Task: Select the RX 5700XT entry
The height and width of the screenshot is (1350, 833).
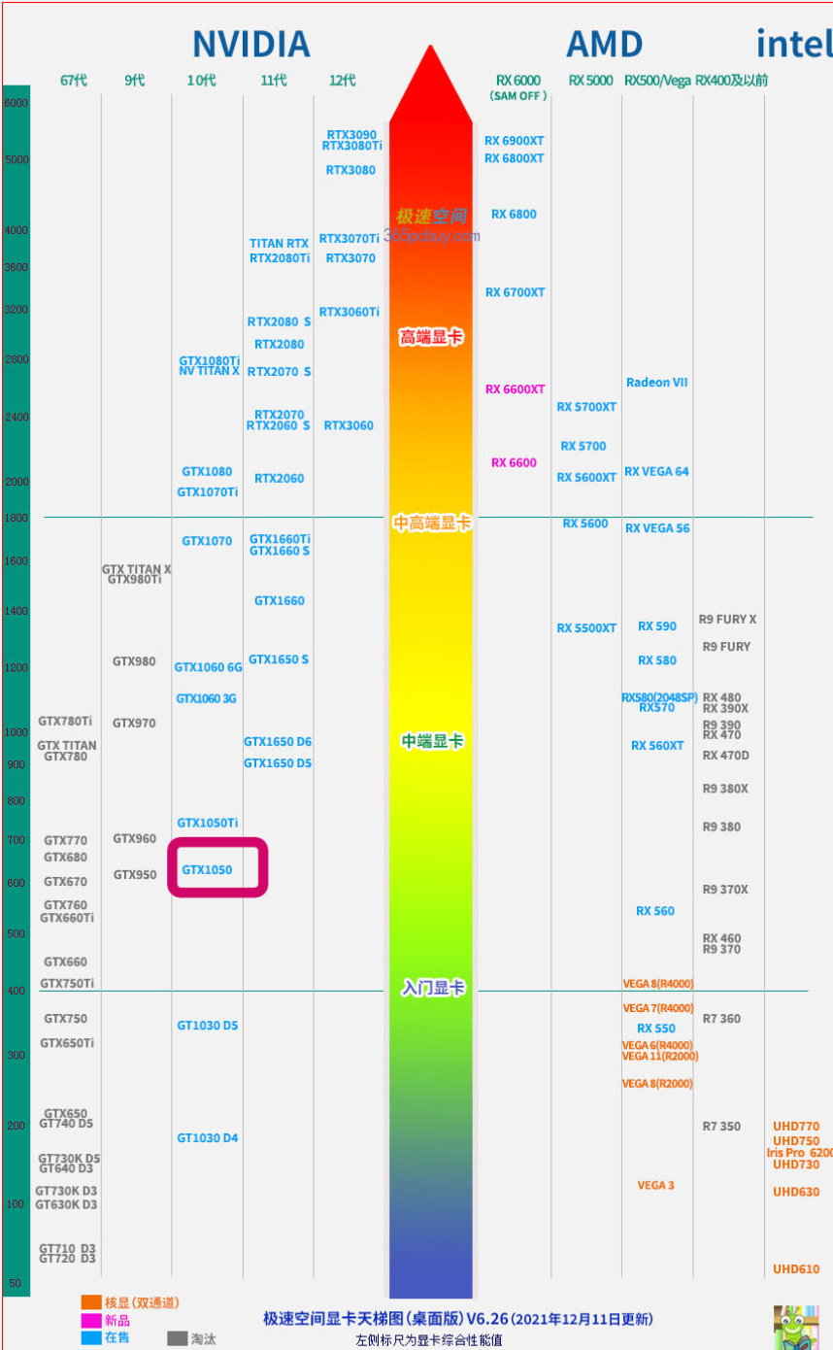Action: point(586,407)
